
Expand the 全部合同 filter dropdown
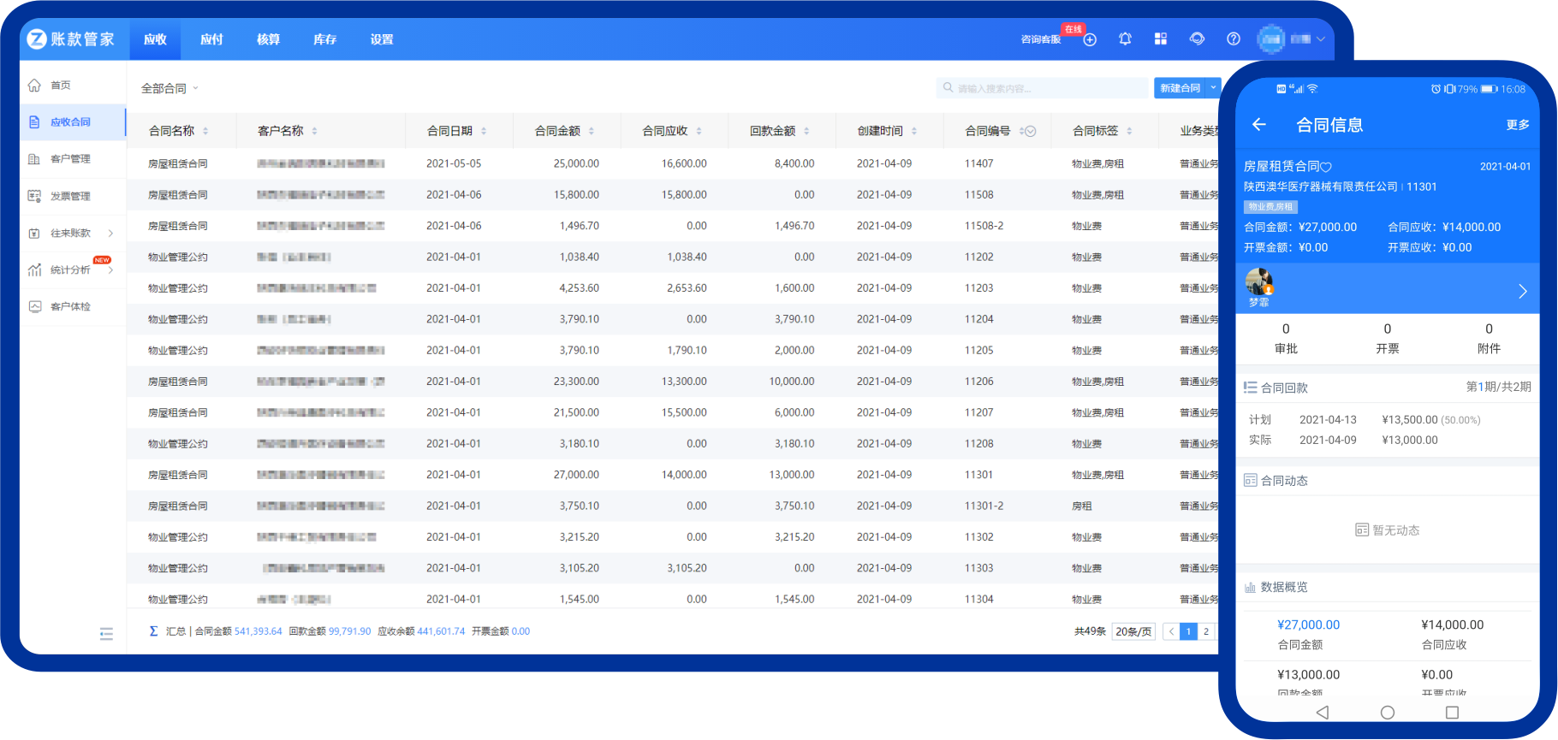pos(169,88)
